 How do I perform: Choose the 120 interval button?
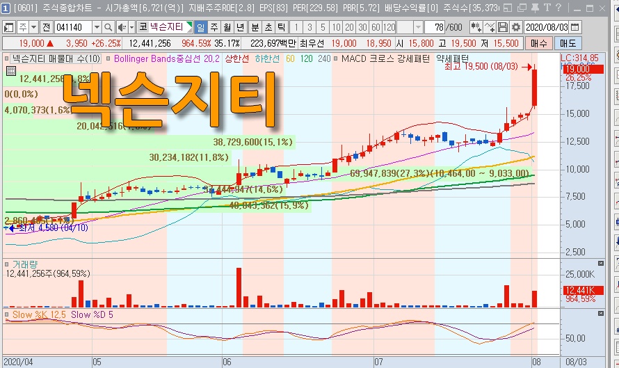389,27
